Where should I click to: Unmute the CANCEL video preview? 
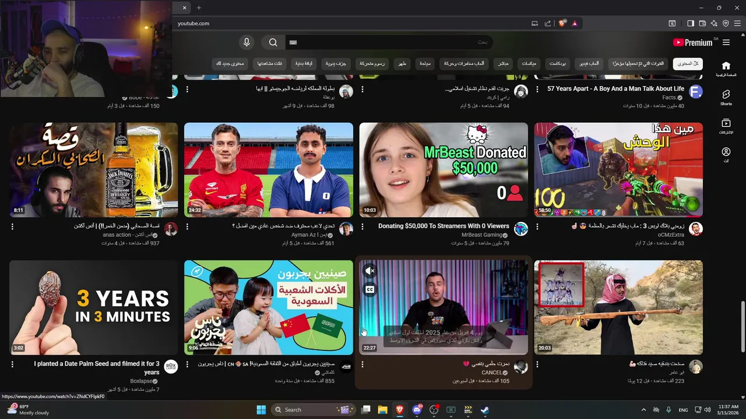coord(370,271)
